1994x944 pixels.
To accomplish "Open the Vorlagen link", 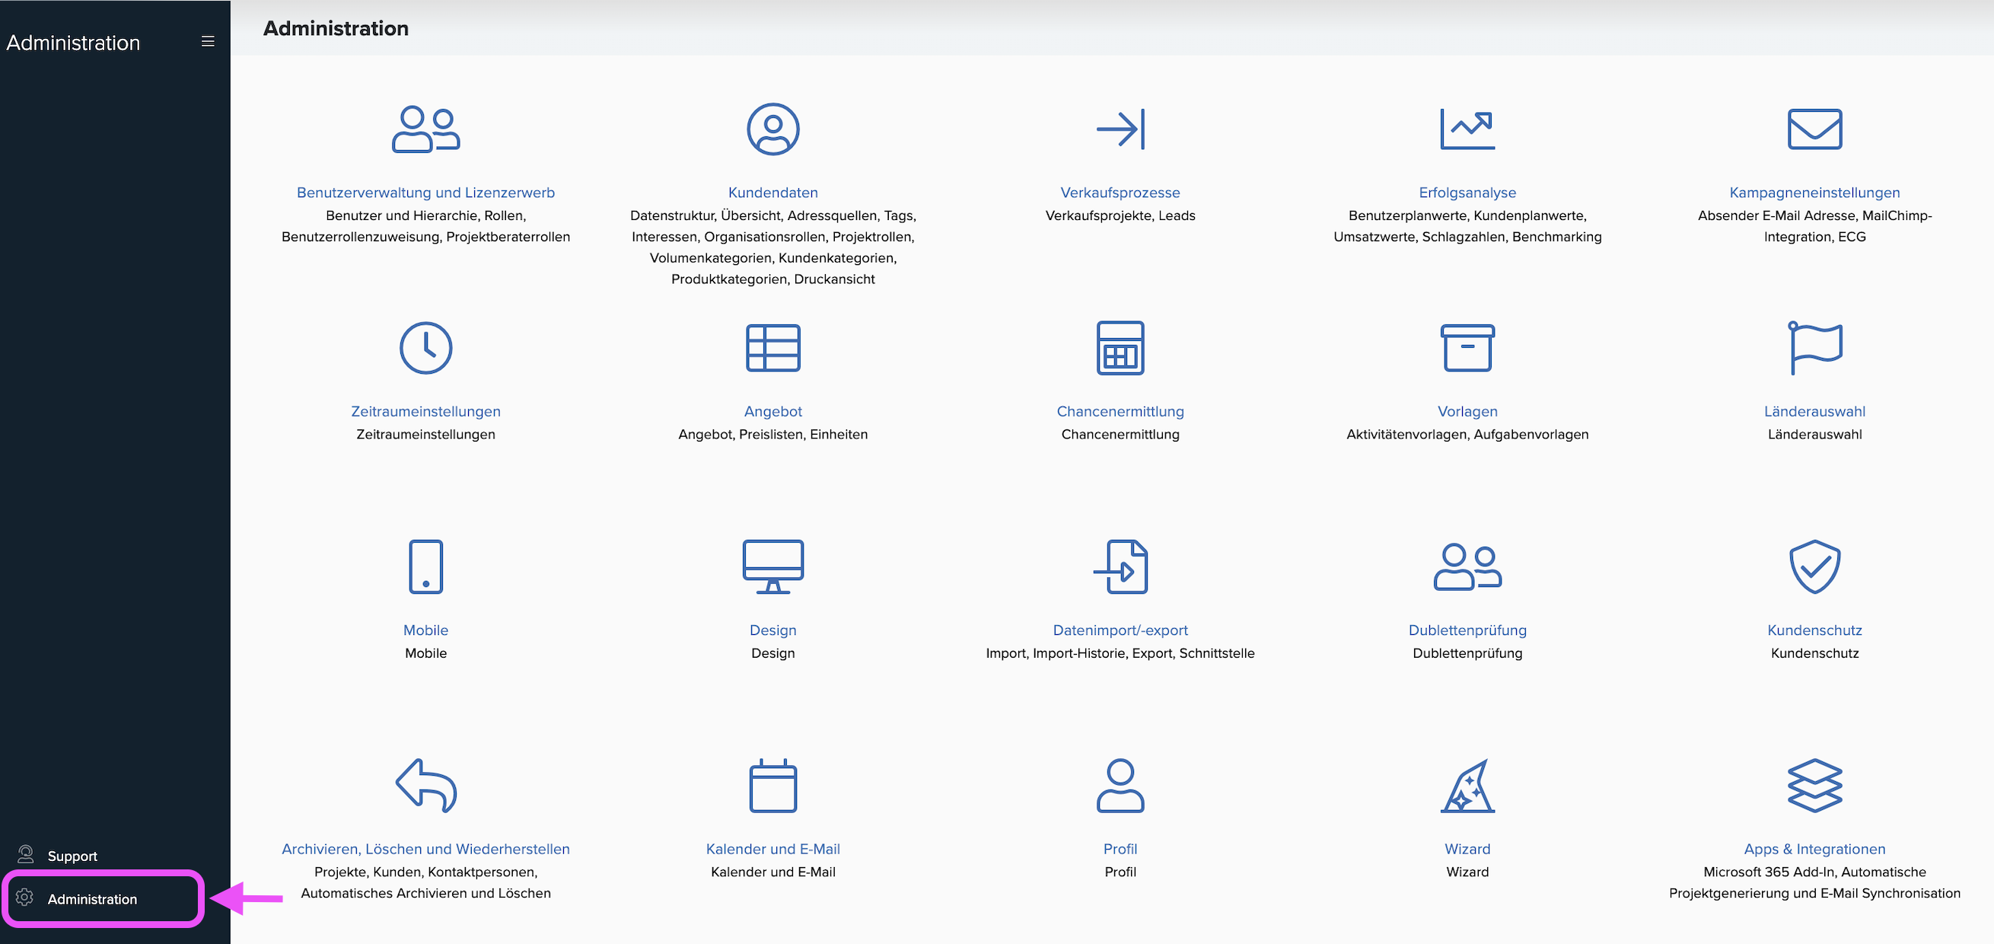I will point(1467,412).
